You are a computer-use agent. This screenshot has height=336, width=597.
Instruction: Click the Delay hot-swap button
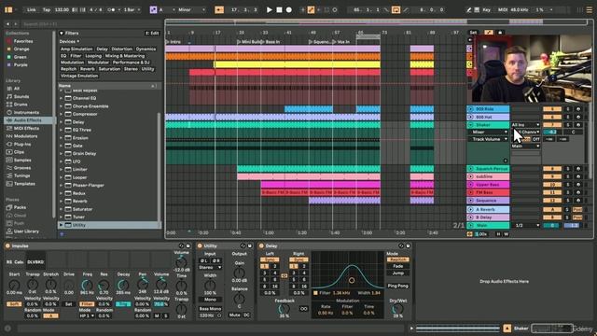(x=401, y=246)
